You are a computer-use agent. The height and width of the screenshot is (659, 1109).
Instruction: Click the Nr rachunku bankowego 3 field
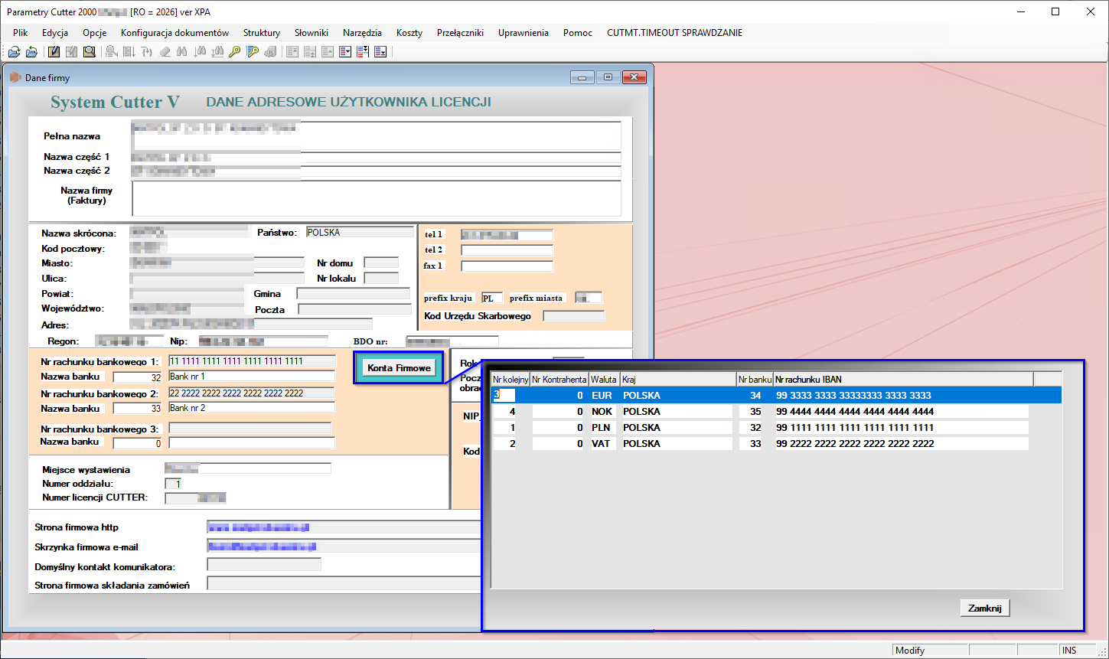point(250,429)
